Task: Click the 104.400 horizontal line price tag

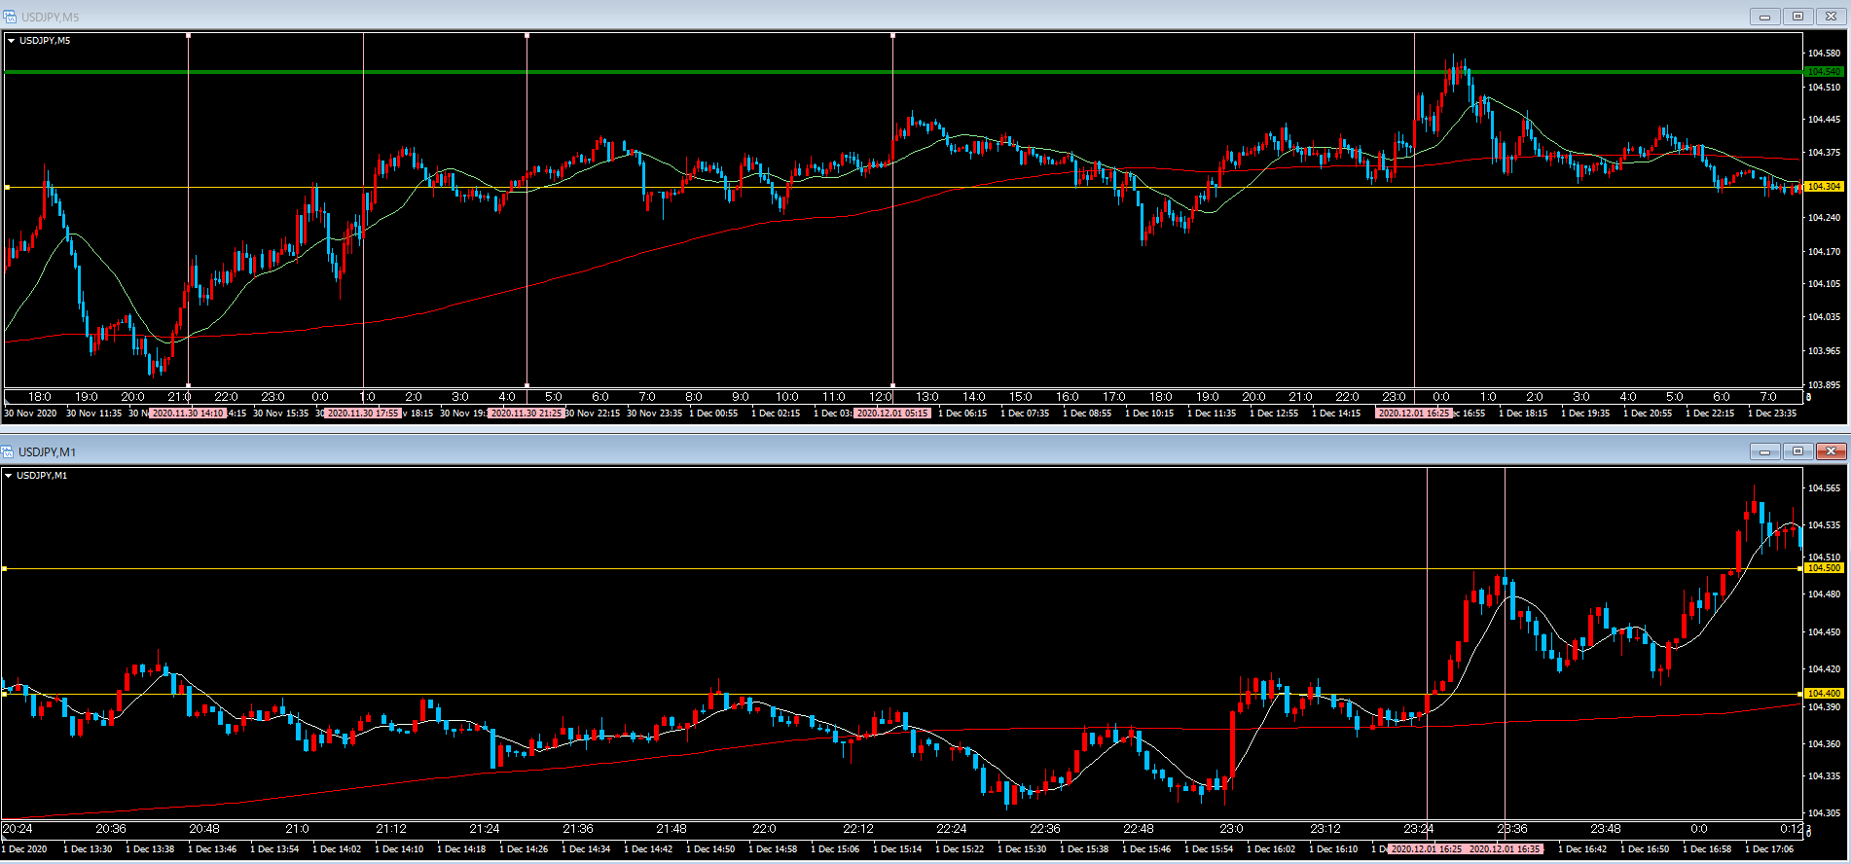Action: point(1824,694)
